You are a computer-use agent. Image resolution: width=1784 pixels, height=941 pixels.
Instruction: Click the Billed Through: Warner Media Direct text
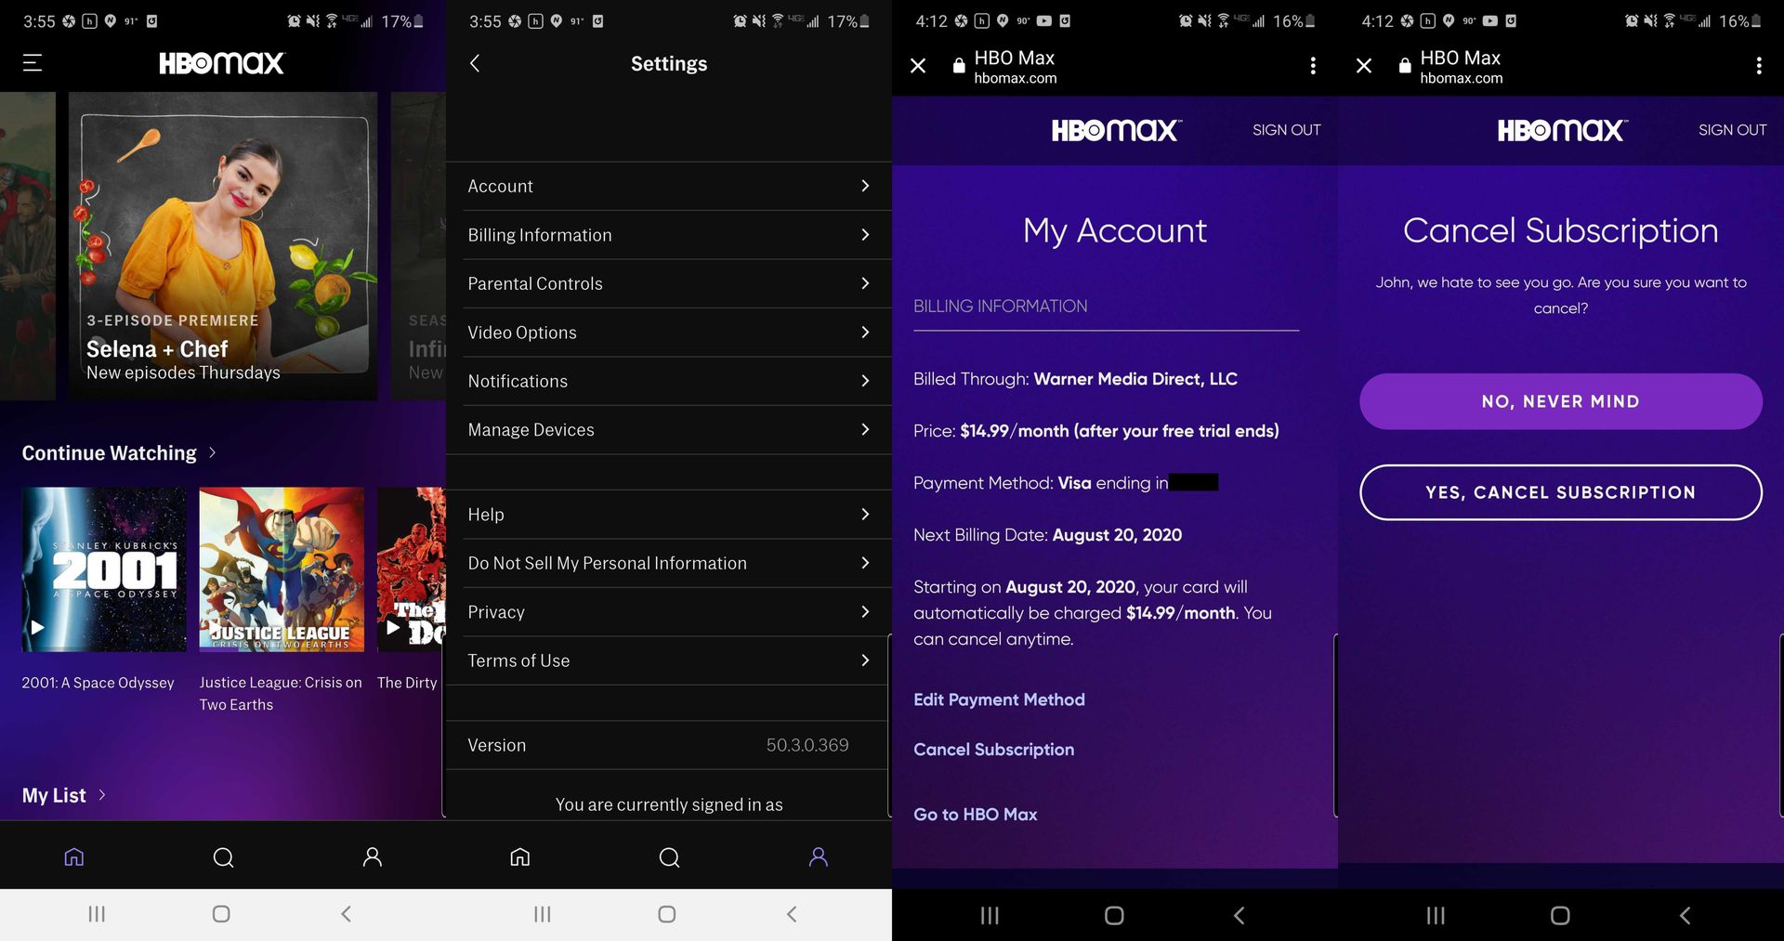(1075, 379)
